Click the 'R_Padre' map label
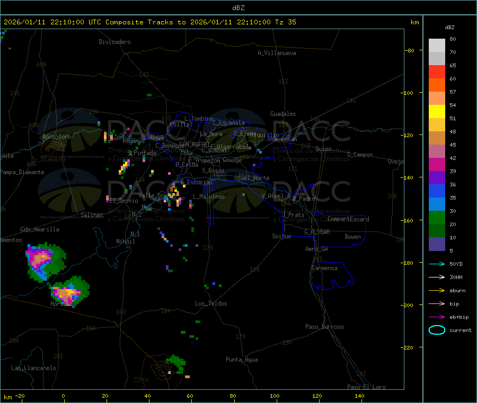This screenshot has height=403, width=477. pos(304,199)
